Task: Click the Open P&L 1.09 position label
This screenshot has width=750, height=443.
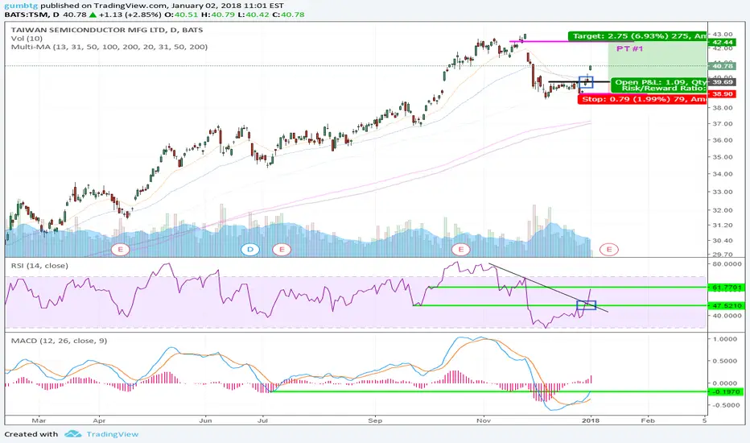Action: 659,85
